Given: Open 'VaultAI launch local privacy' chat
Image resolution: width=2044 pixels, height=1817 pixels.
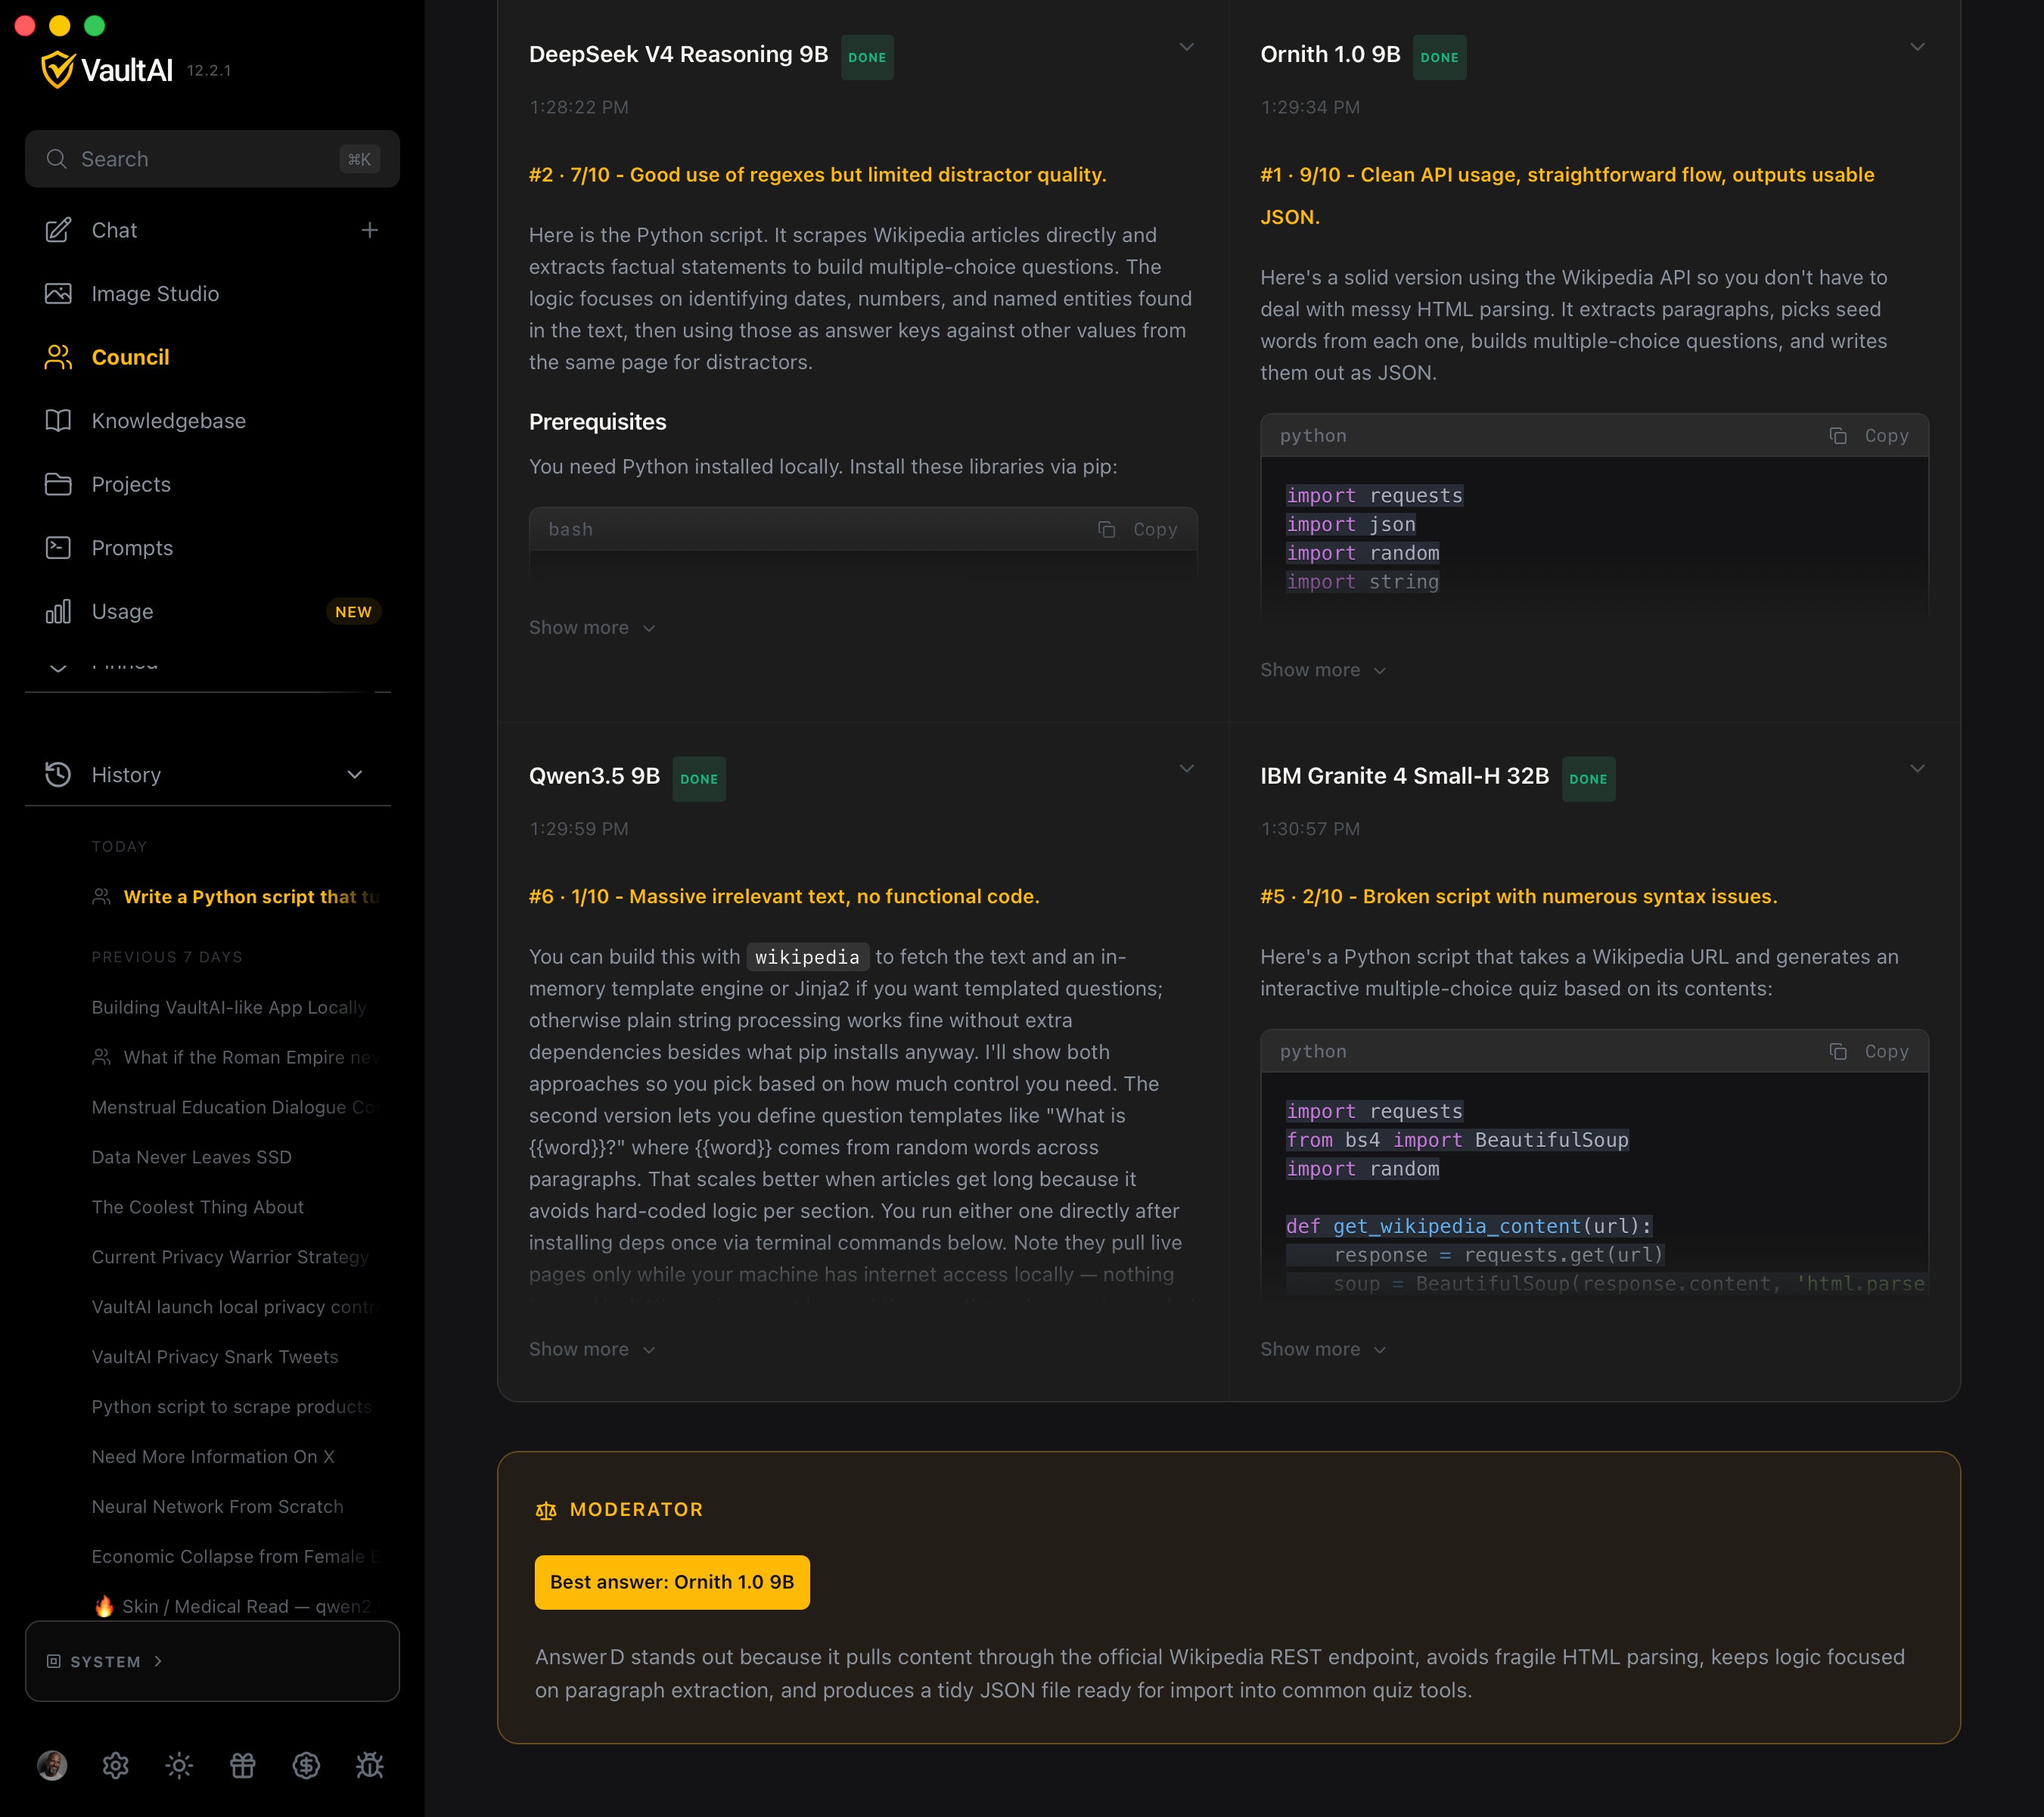Looking at the screenshot, I should pos(236,1307).
